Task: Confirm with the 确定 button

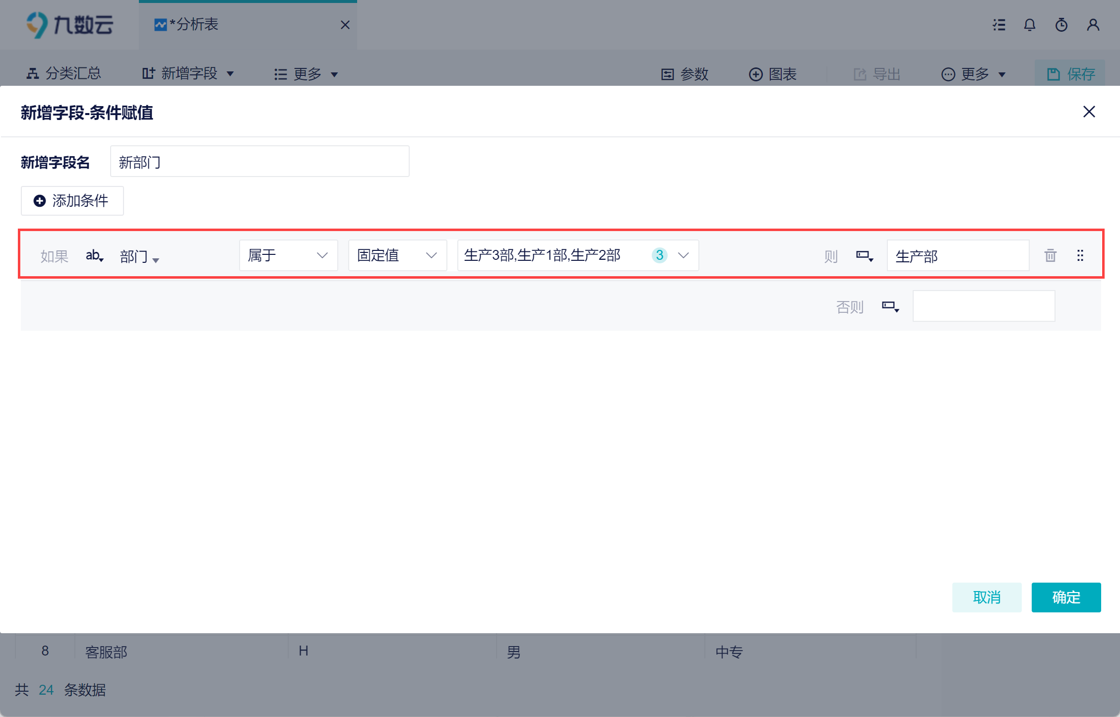Action: point(1065,597)
